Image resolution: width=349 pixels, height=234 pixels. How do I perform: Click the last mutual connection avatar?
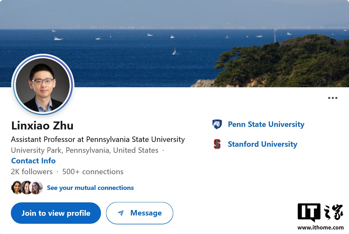coord(37,188)
